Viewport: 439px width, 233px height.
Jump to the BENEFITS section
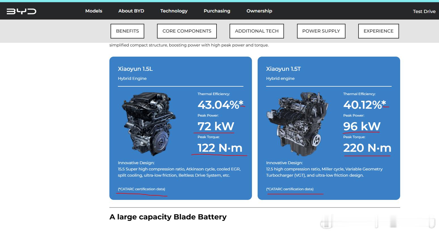point(128,31)
